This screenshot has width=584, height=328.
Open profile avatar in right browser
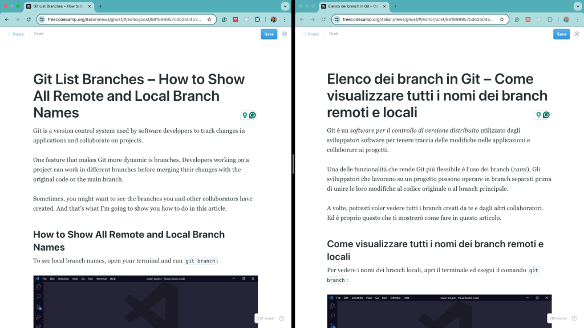click(566, 19)
